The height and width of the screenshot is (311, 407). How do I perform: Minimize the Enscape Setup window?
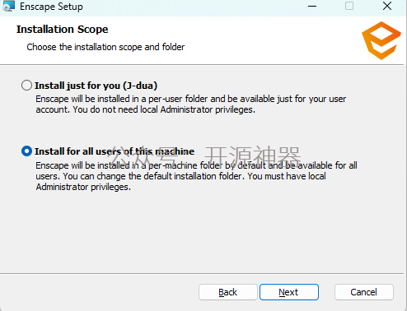[312, 6]
